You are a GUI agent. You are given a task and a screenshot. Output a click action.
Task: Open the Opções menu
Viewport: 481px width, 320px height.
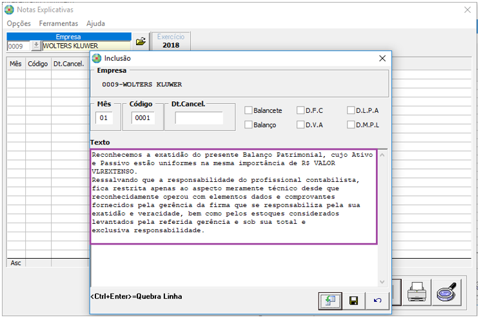19,24
